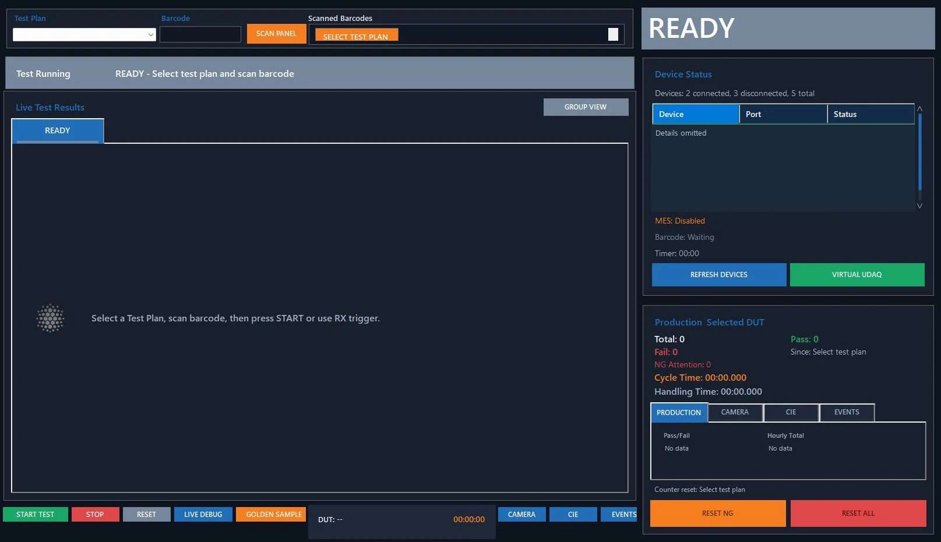
Task: Click the orange 00:00:00 timer
Action: click(469, 520)
